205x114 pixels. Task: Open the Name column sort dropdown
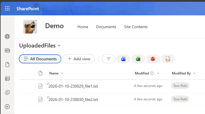[x=62, y=73]
